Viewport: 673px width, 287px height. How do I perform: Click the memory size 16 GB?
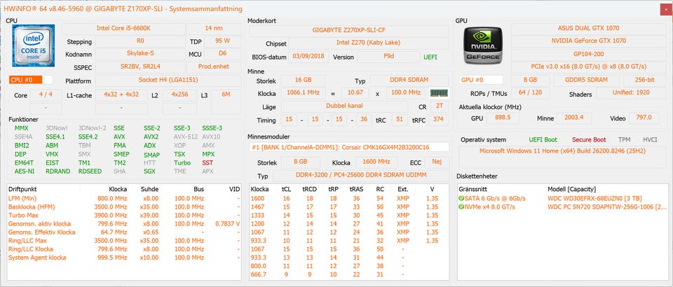pos(303,80)
